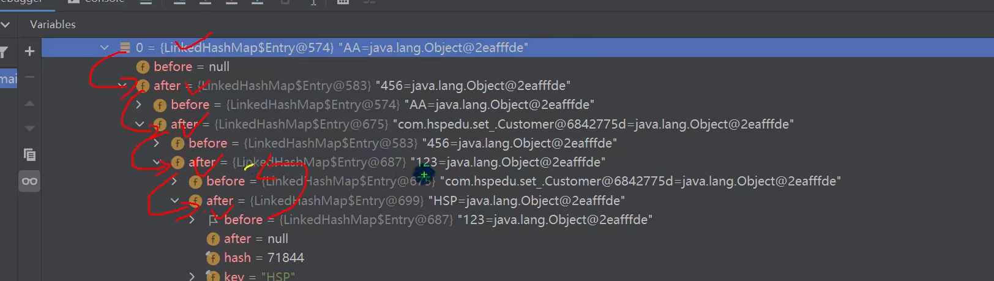
Task: Collapse the after node showing Entry@675
Action: click(140, 124)
